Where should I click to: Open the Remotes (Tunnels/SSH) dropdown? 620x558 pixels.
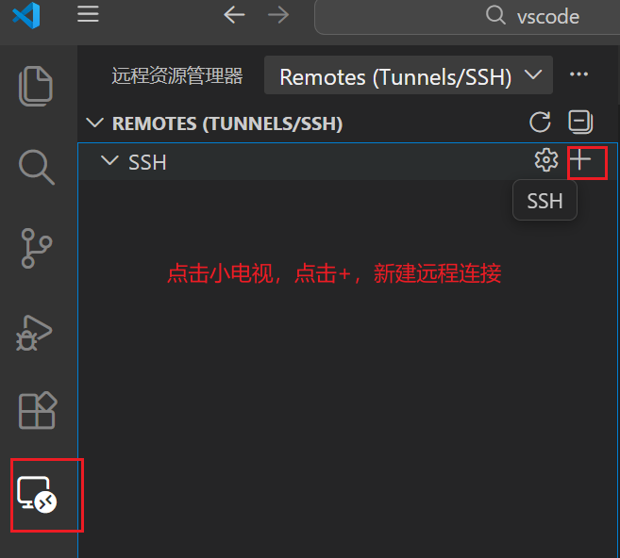408,75
